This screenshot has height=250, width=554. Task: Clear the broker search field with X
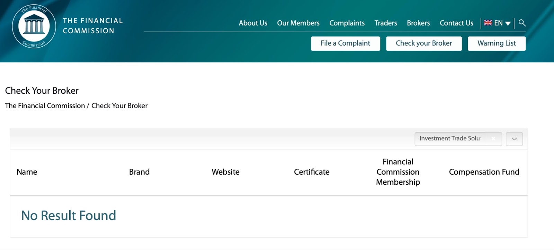click(493, 139)
